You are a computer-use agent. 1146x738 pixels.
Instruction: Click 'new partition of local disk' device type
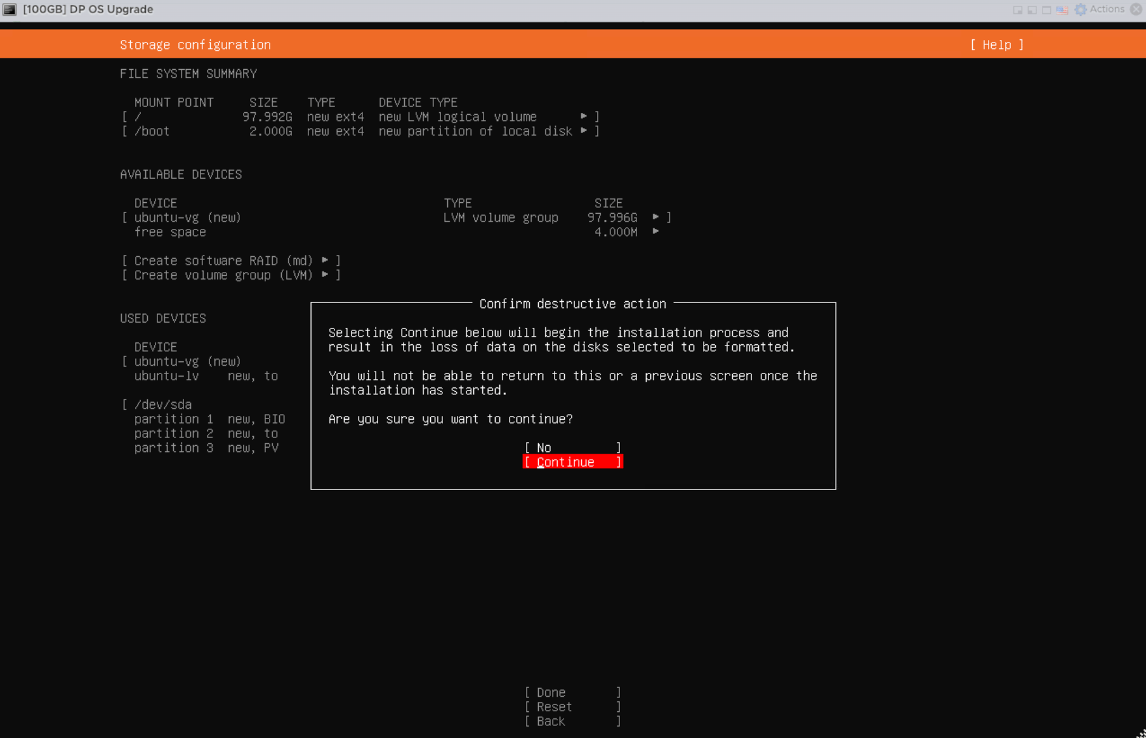click(x=475, y=131)
